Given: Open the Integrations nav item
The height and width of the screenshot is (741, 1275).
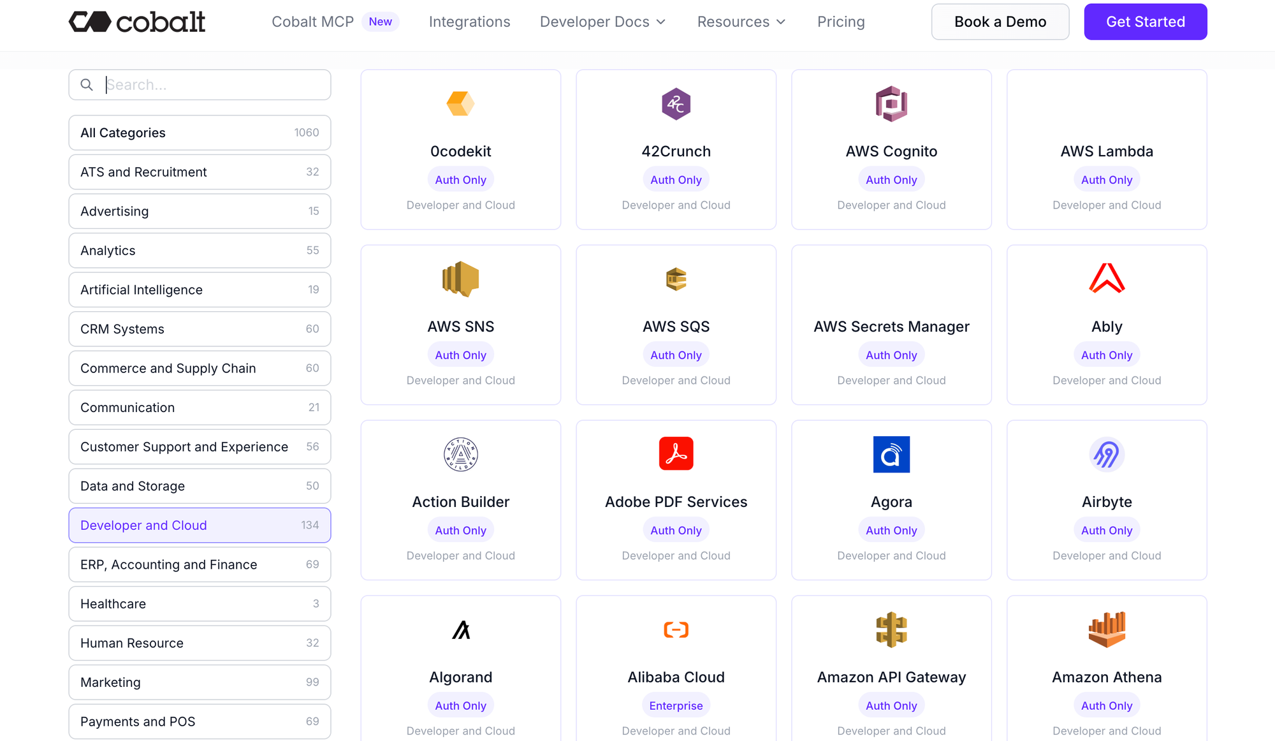Looking at the screenshot, I should point(469,22).
